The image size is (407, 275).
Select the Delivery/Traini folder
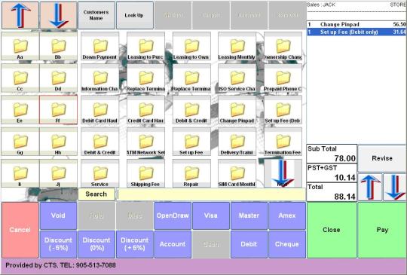237,142
